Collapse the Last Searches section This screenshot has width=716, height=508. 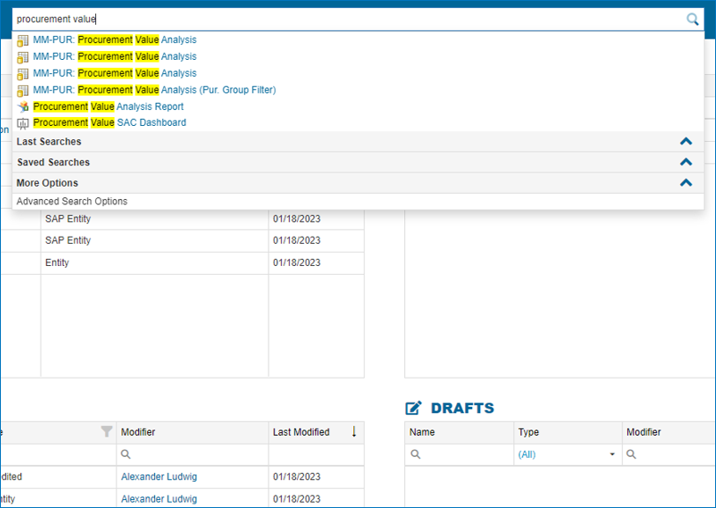coord(686,141)
